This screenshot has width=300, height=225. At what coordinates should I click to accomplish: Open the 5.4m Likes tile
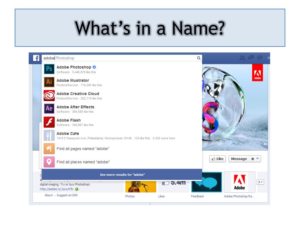click(174, 186)
